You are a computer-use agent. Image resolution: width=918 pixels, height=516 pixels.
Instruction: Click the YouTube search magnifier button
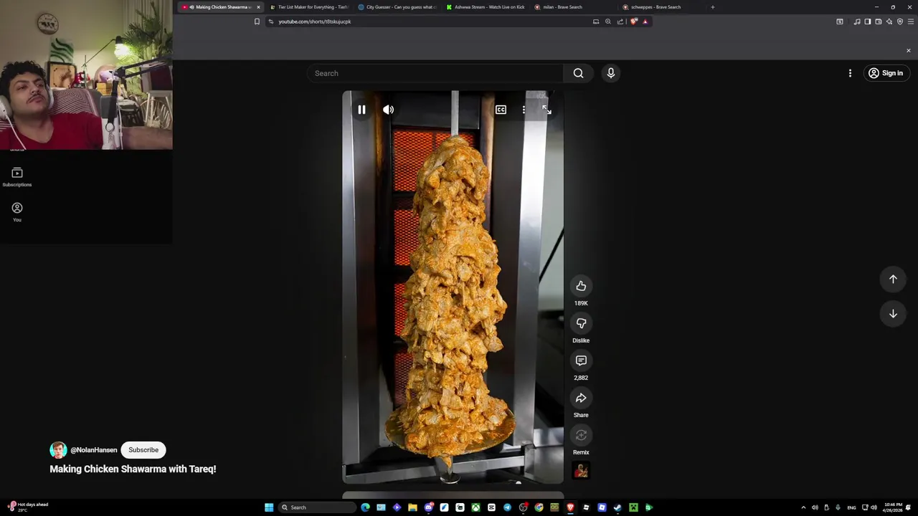[x=578, y=73]
